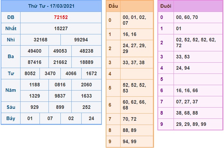Click third prize number 49053
Viewport: 224px width, 148px height.
point(60,51)
